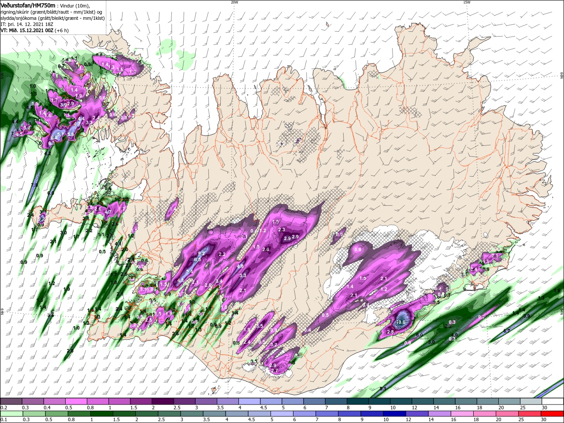Select top-row lavender swatch between 4 and 4.5
564x423 pixels.
tap(249, 401)
